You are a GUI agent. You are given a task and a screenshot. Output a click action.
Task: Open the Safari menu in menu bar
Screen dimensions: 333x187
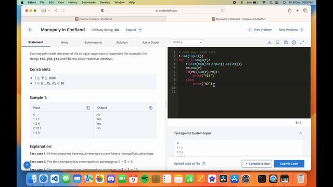click(x=31, y=2)
